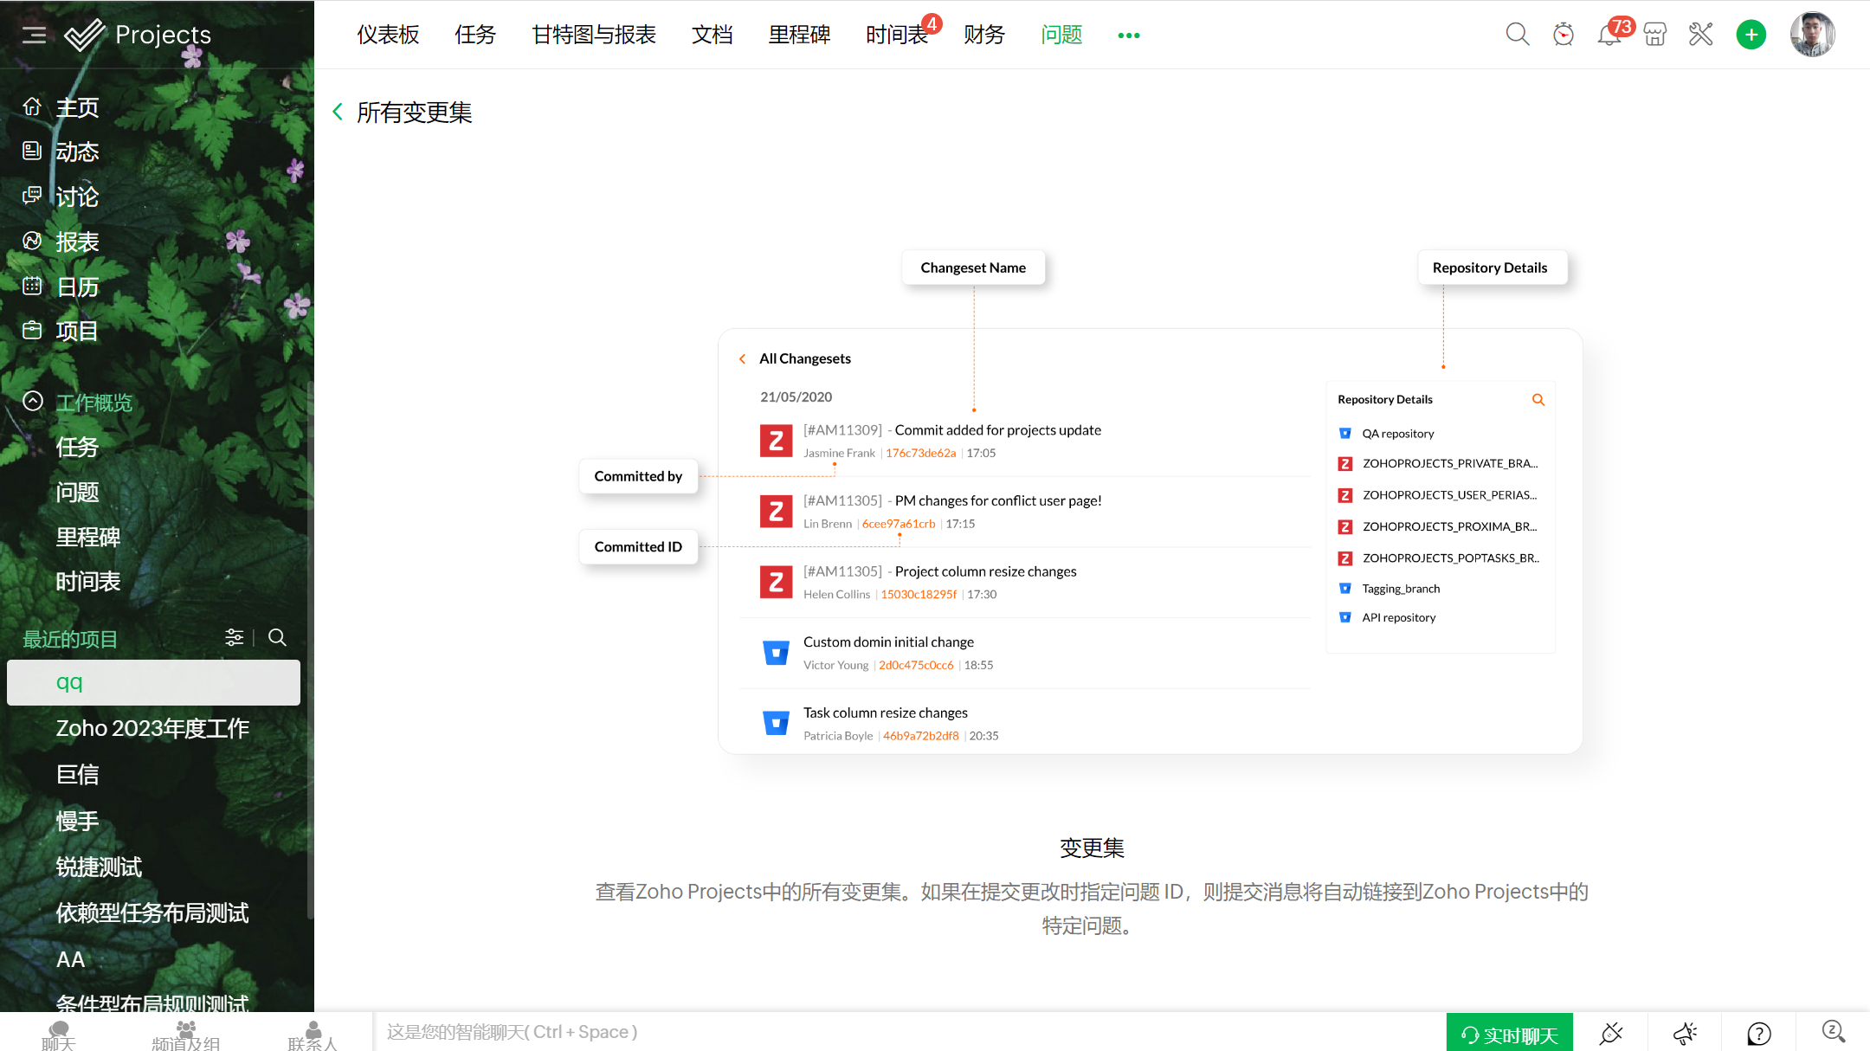Click the marketplace store icon
This screenshot has height=1051, width=1870.
click(1654, 35)
